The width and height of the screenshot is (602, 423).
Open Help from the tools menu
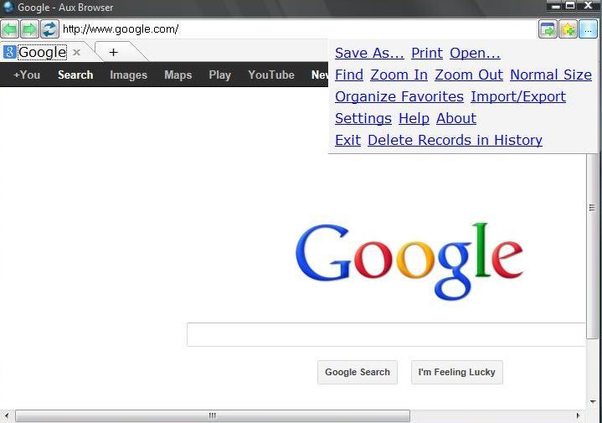click(x=414, y=118)
